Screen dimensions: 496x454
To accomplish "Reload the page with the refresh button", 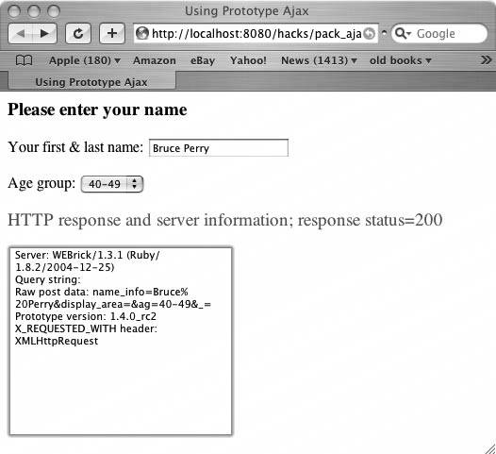I will tap(78, 33).
